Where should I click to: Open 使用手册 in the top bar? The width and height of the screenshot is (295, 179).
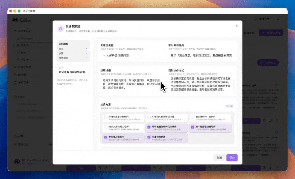(262, 19)
